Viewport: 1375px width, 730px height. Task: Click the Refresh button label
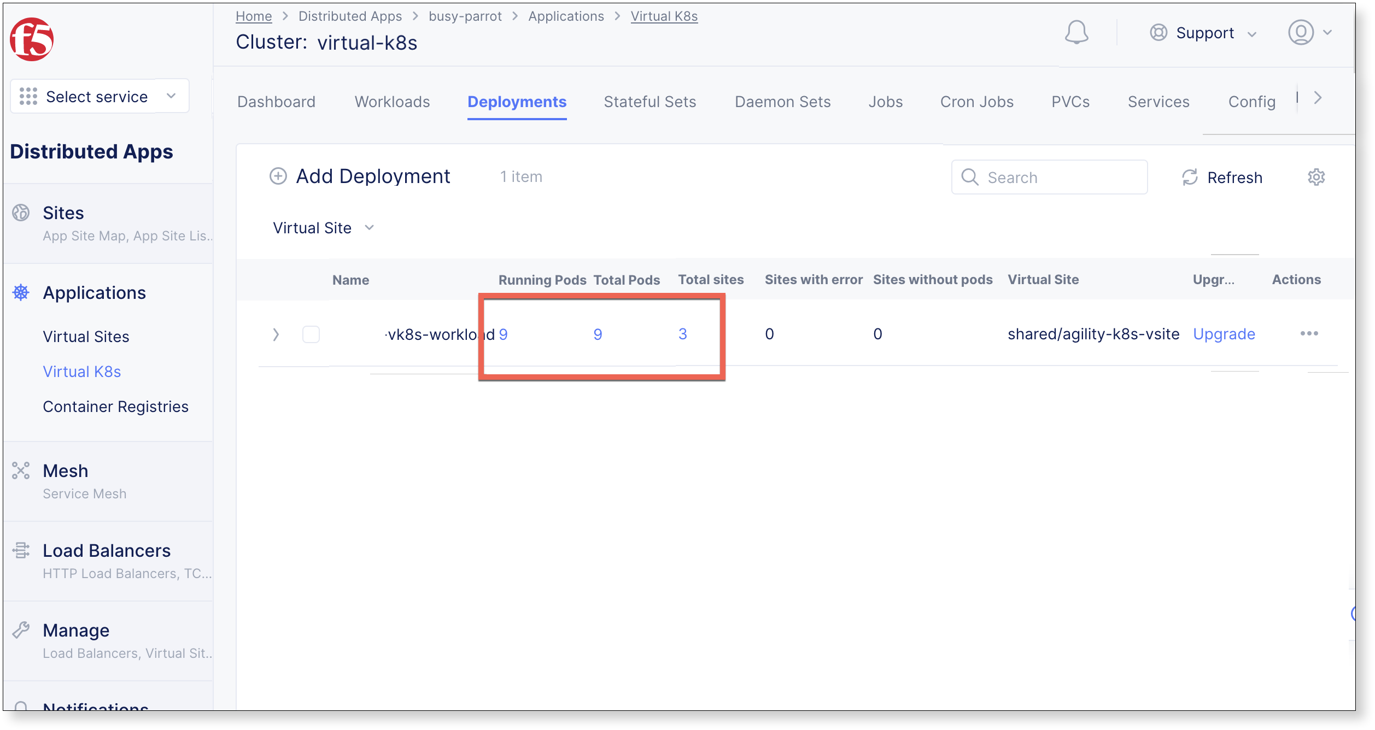[1235, 178]
